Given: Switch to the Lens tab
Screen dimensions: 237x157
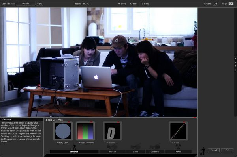Looking at the screenshot, I should coord(135,151).
